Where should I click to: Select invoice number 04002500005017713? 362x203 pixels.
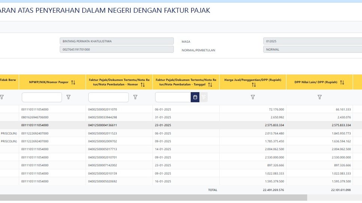click(x=103, y=149)
